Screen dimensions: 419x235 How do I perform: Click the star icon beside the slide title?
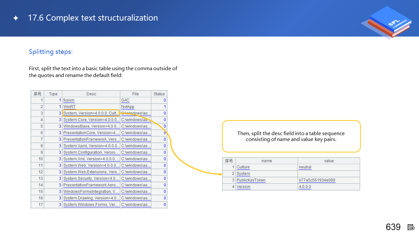coord(16,18)
